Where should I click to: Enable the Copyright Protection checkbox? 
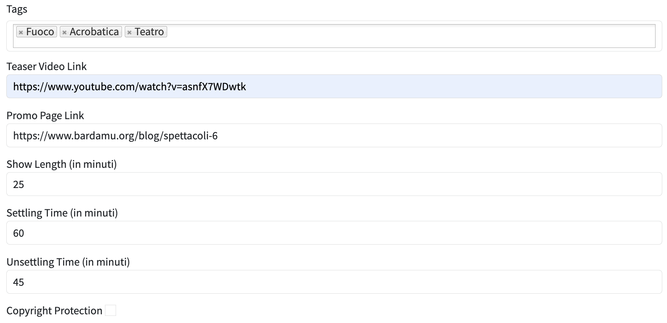click(111, 311)
